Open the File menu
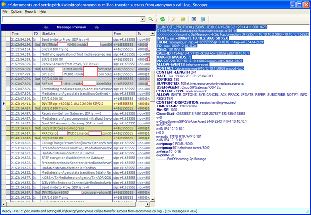The height and width of the screenshot is (215, 311). (5, 11)
